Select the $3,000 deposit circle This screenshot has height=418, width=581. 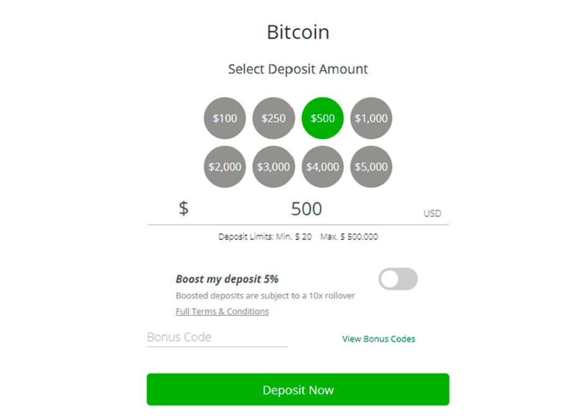coord(273,167)
